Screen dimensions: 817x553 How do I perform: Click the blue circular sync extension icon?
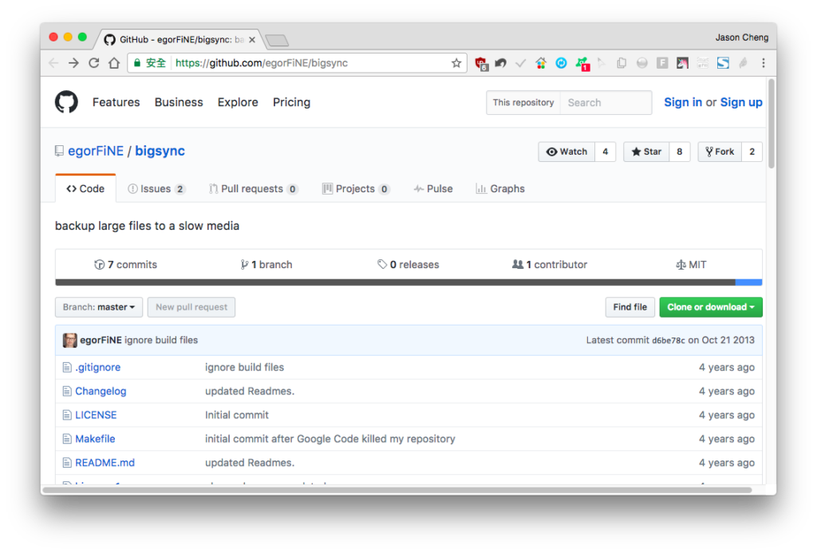pos(561,63)
